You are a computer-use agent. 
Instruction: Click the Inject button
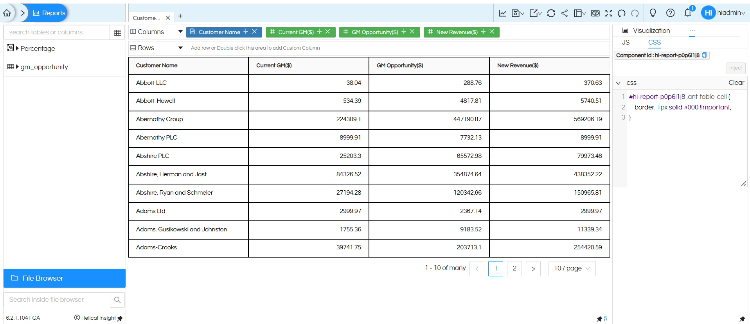(x=736, y=68)
